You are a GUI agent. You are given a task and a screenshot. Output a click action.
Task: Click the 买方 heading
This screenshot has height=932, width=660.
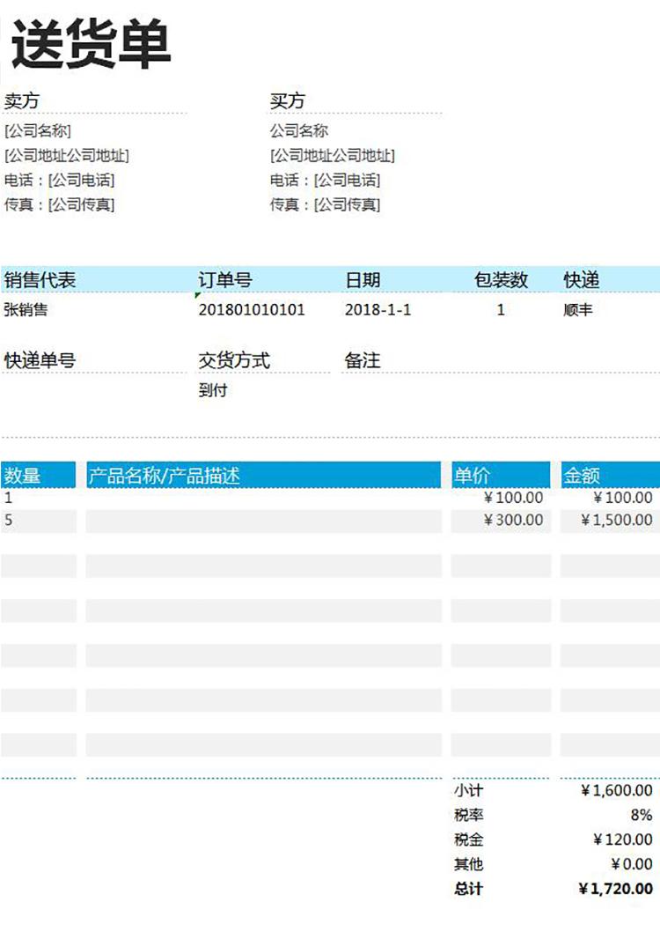[287, 100]
